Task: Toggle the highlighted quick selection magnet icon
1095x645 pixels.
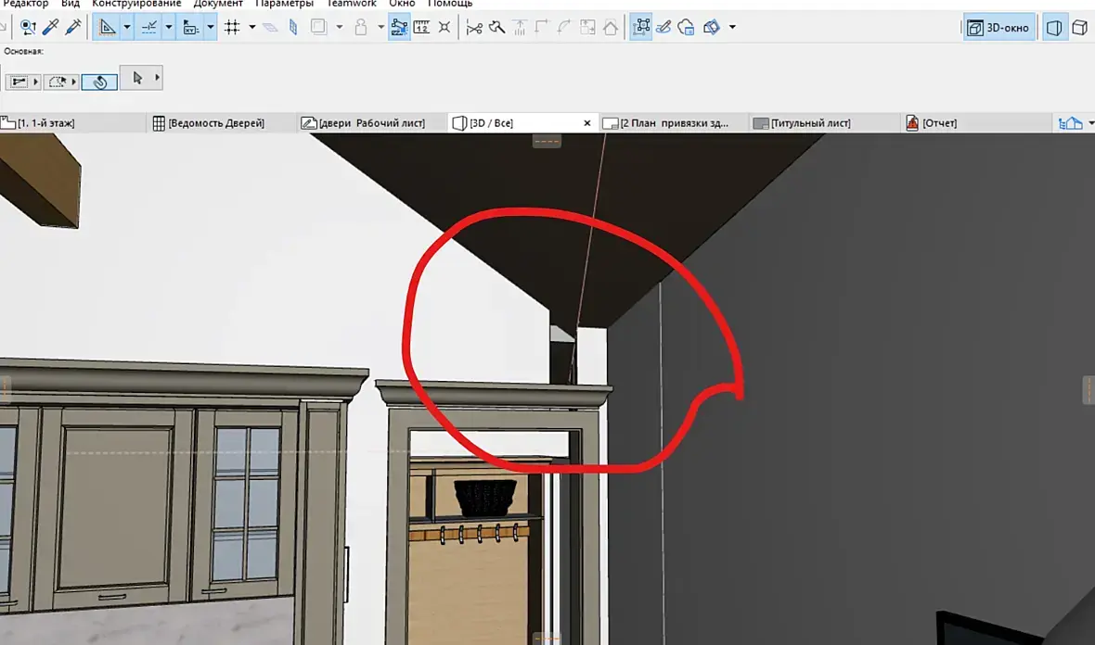Action: 99,82
